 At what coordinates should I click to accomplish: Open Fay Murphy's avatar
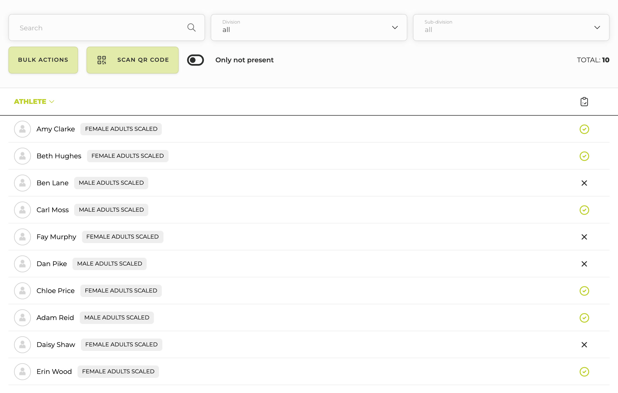[22, 237]
